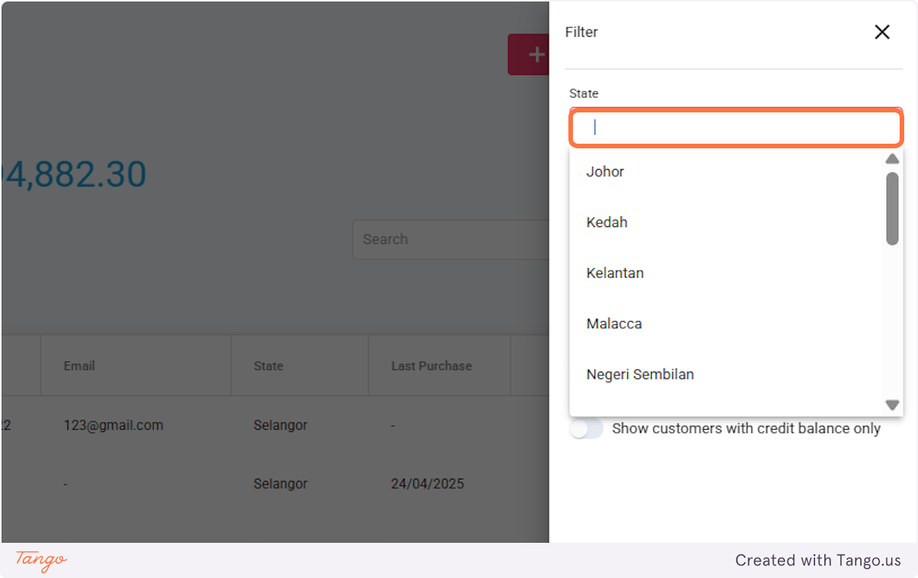Viewport: 918px width, 578px height.
Task: Click the red plus add button
Action: pyautogui.click(x=529, y=54)
